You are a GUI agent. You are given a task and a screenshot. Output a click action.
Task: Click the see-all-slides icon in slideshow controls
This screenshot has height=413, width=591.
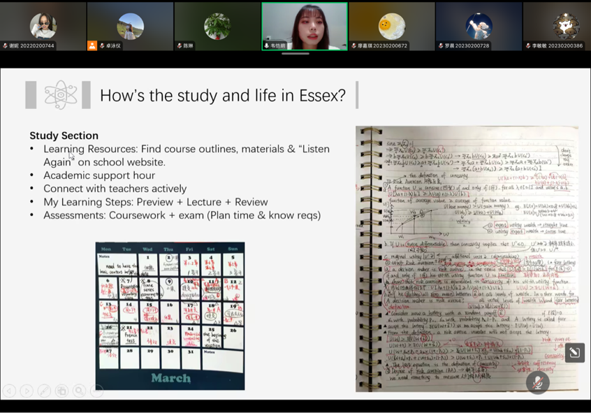click(61, 391)
